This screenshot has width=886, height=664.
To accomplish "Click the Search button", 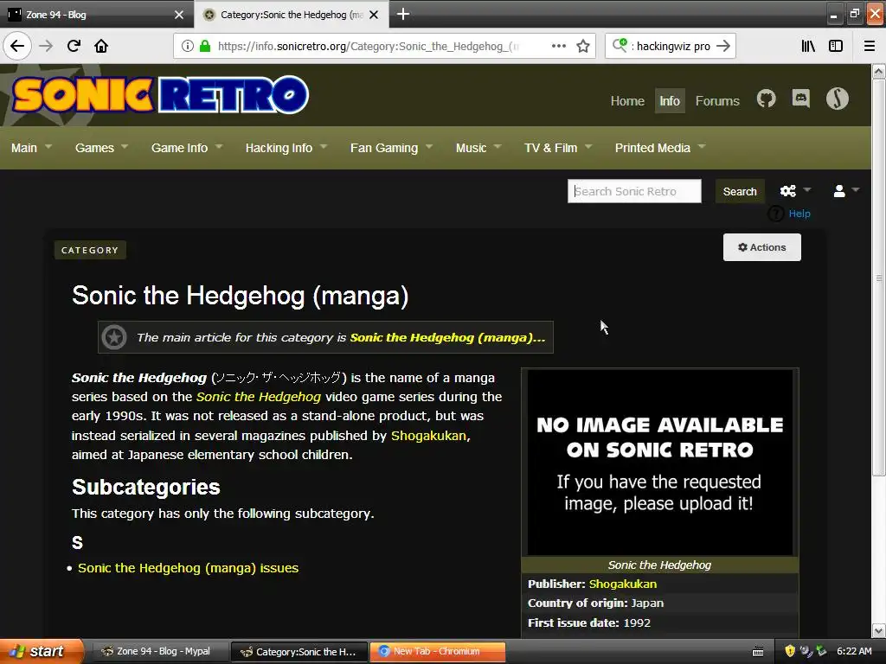I will click(x=740, y=191).
